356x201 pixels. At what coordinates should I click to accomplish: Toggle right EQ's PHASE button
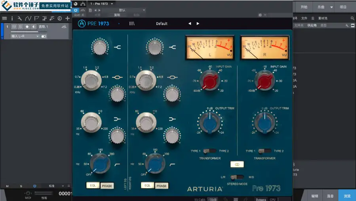[162, 186]
